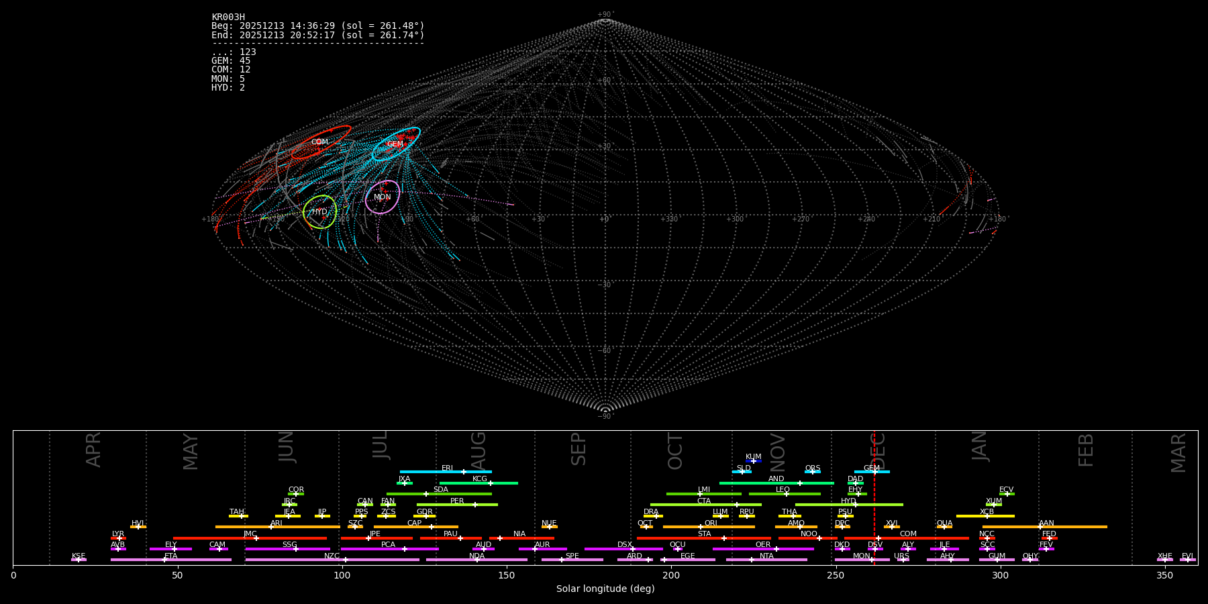
Task: Click the HYD shower label in timeline
Action: 848,501
